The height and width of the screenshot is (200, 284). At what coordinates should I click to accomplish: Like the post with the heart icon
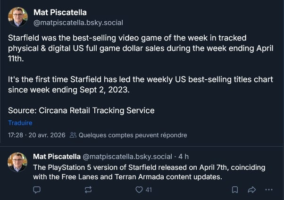point(139,190)
